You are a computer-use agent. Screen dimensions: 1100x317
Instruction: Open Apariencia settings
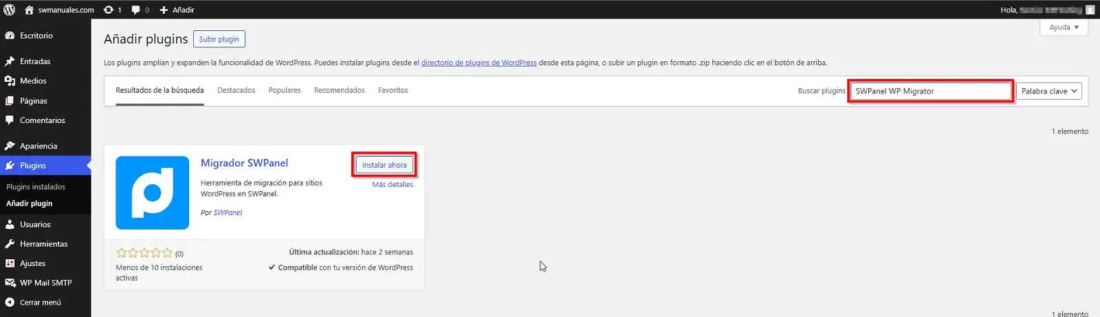pyautogui.click(x=45, y=146)
